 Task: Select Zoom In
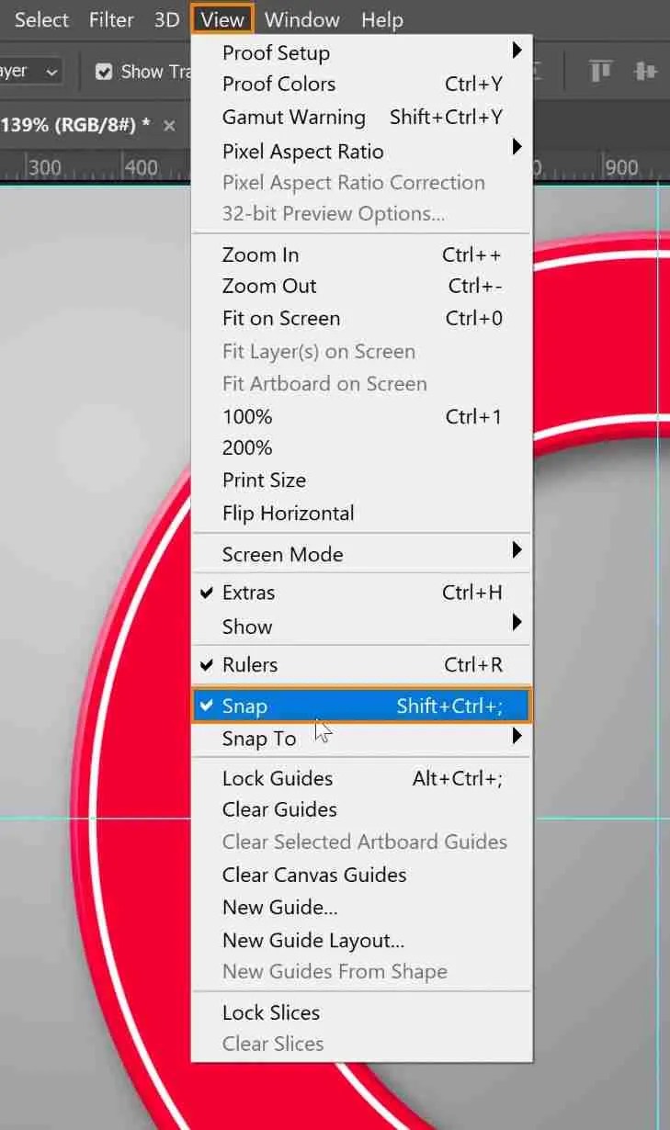[x=260, y=254]
